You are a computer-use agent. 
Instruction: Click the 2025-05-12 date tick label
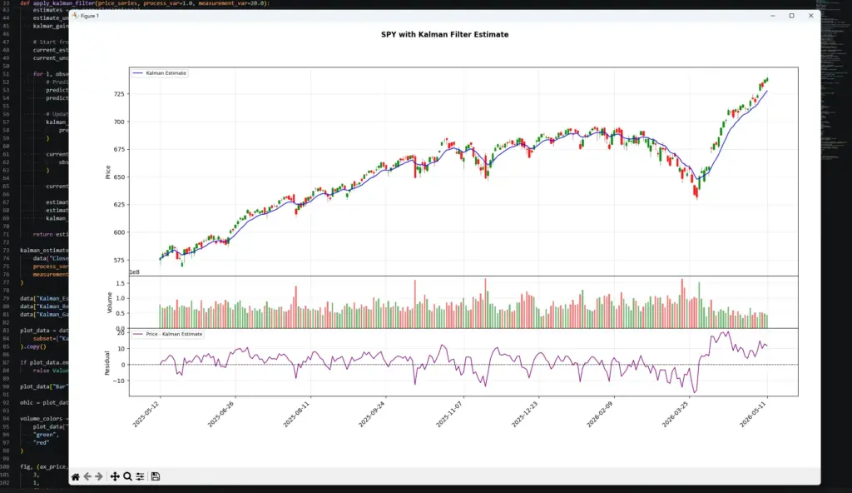(146, 415)
